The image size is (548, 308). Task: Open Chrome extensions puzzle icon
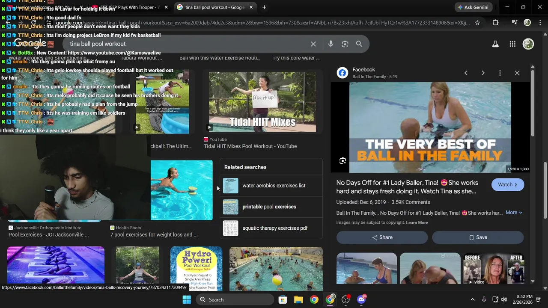tap(495, 23)
